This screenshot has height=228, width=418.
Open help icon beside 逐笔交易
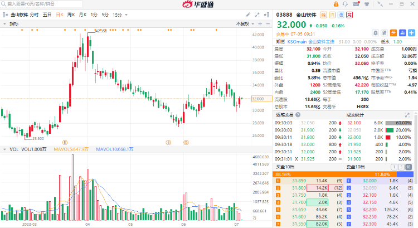point(298,115)
